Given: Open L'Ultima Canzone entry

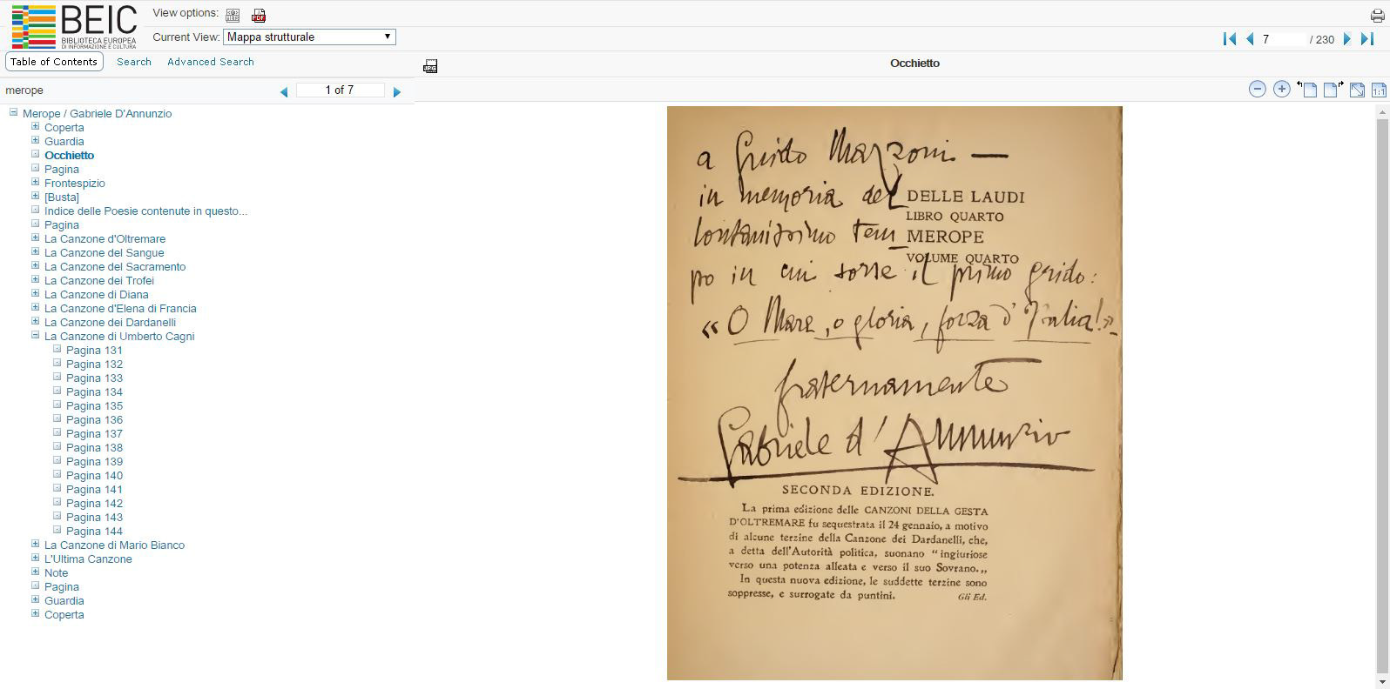Looking at the screenshot, I should point(88,559).
